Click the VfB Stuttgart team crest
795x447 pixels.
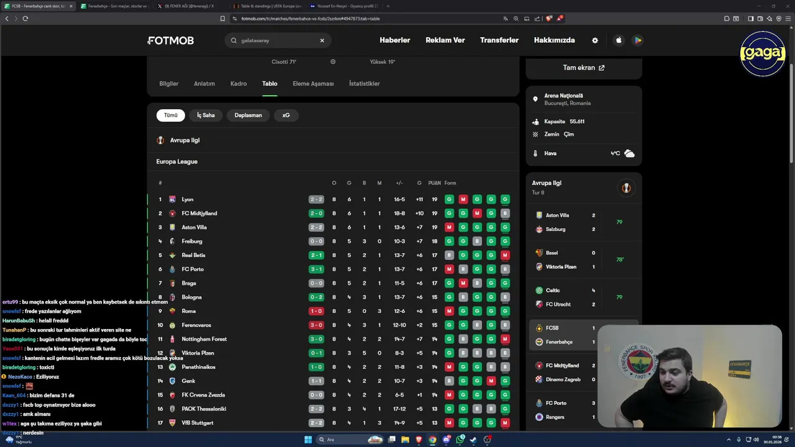pyautogui.click(x=173, y=423)
